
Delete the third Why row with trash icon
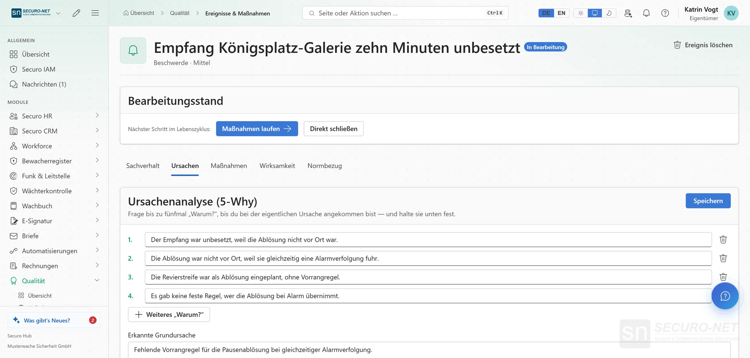pos(723,277)
